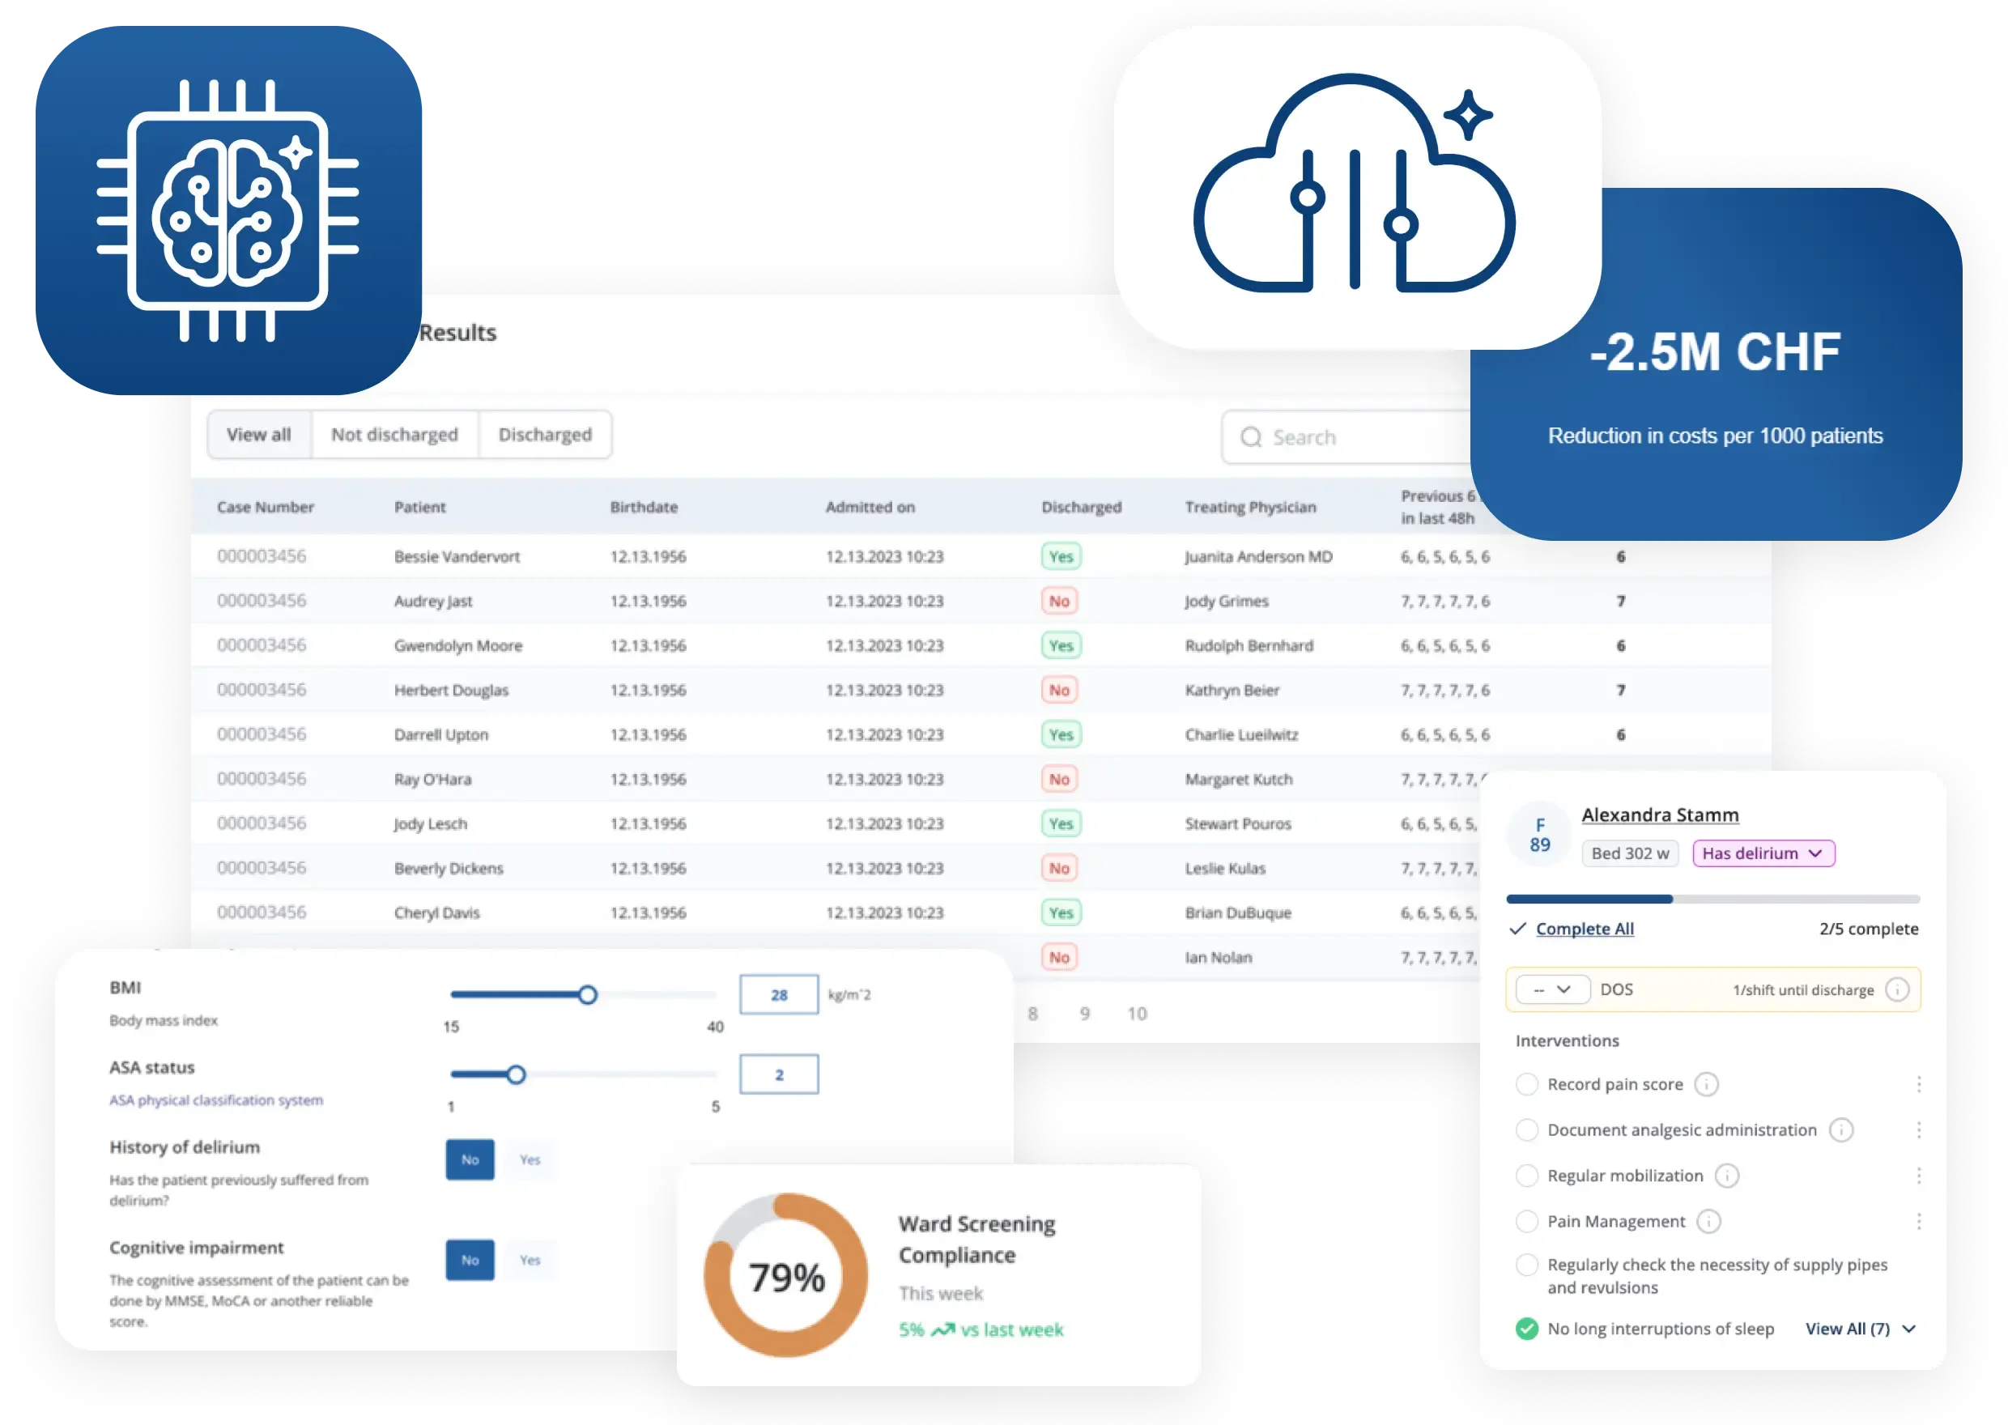This screenshot has width=2008, height=1425.
Task: Uncheck No long interruptions of sleep
Action: pyautogui.click(x=1526, y=1329)
